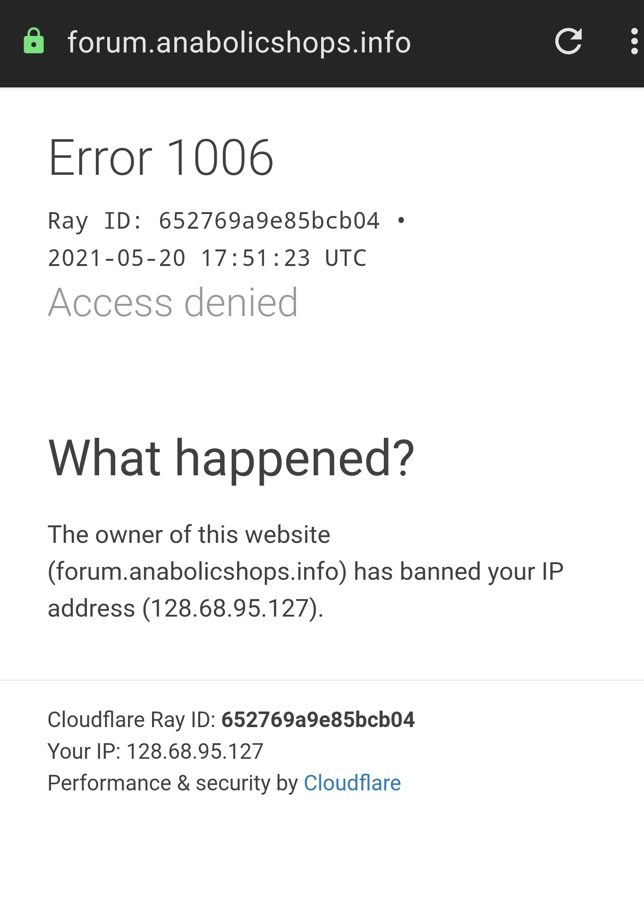Viewport: 644px width, 901px height.
Task: Click the Error 1006 heading
Action: pos(161,158)
